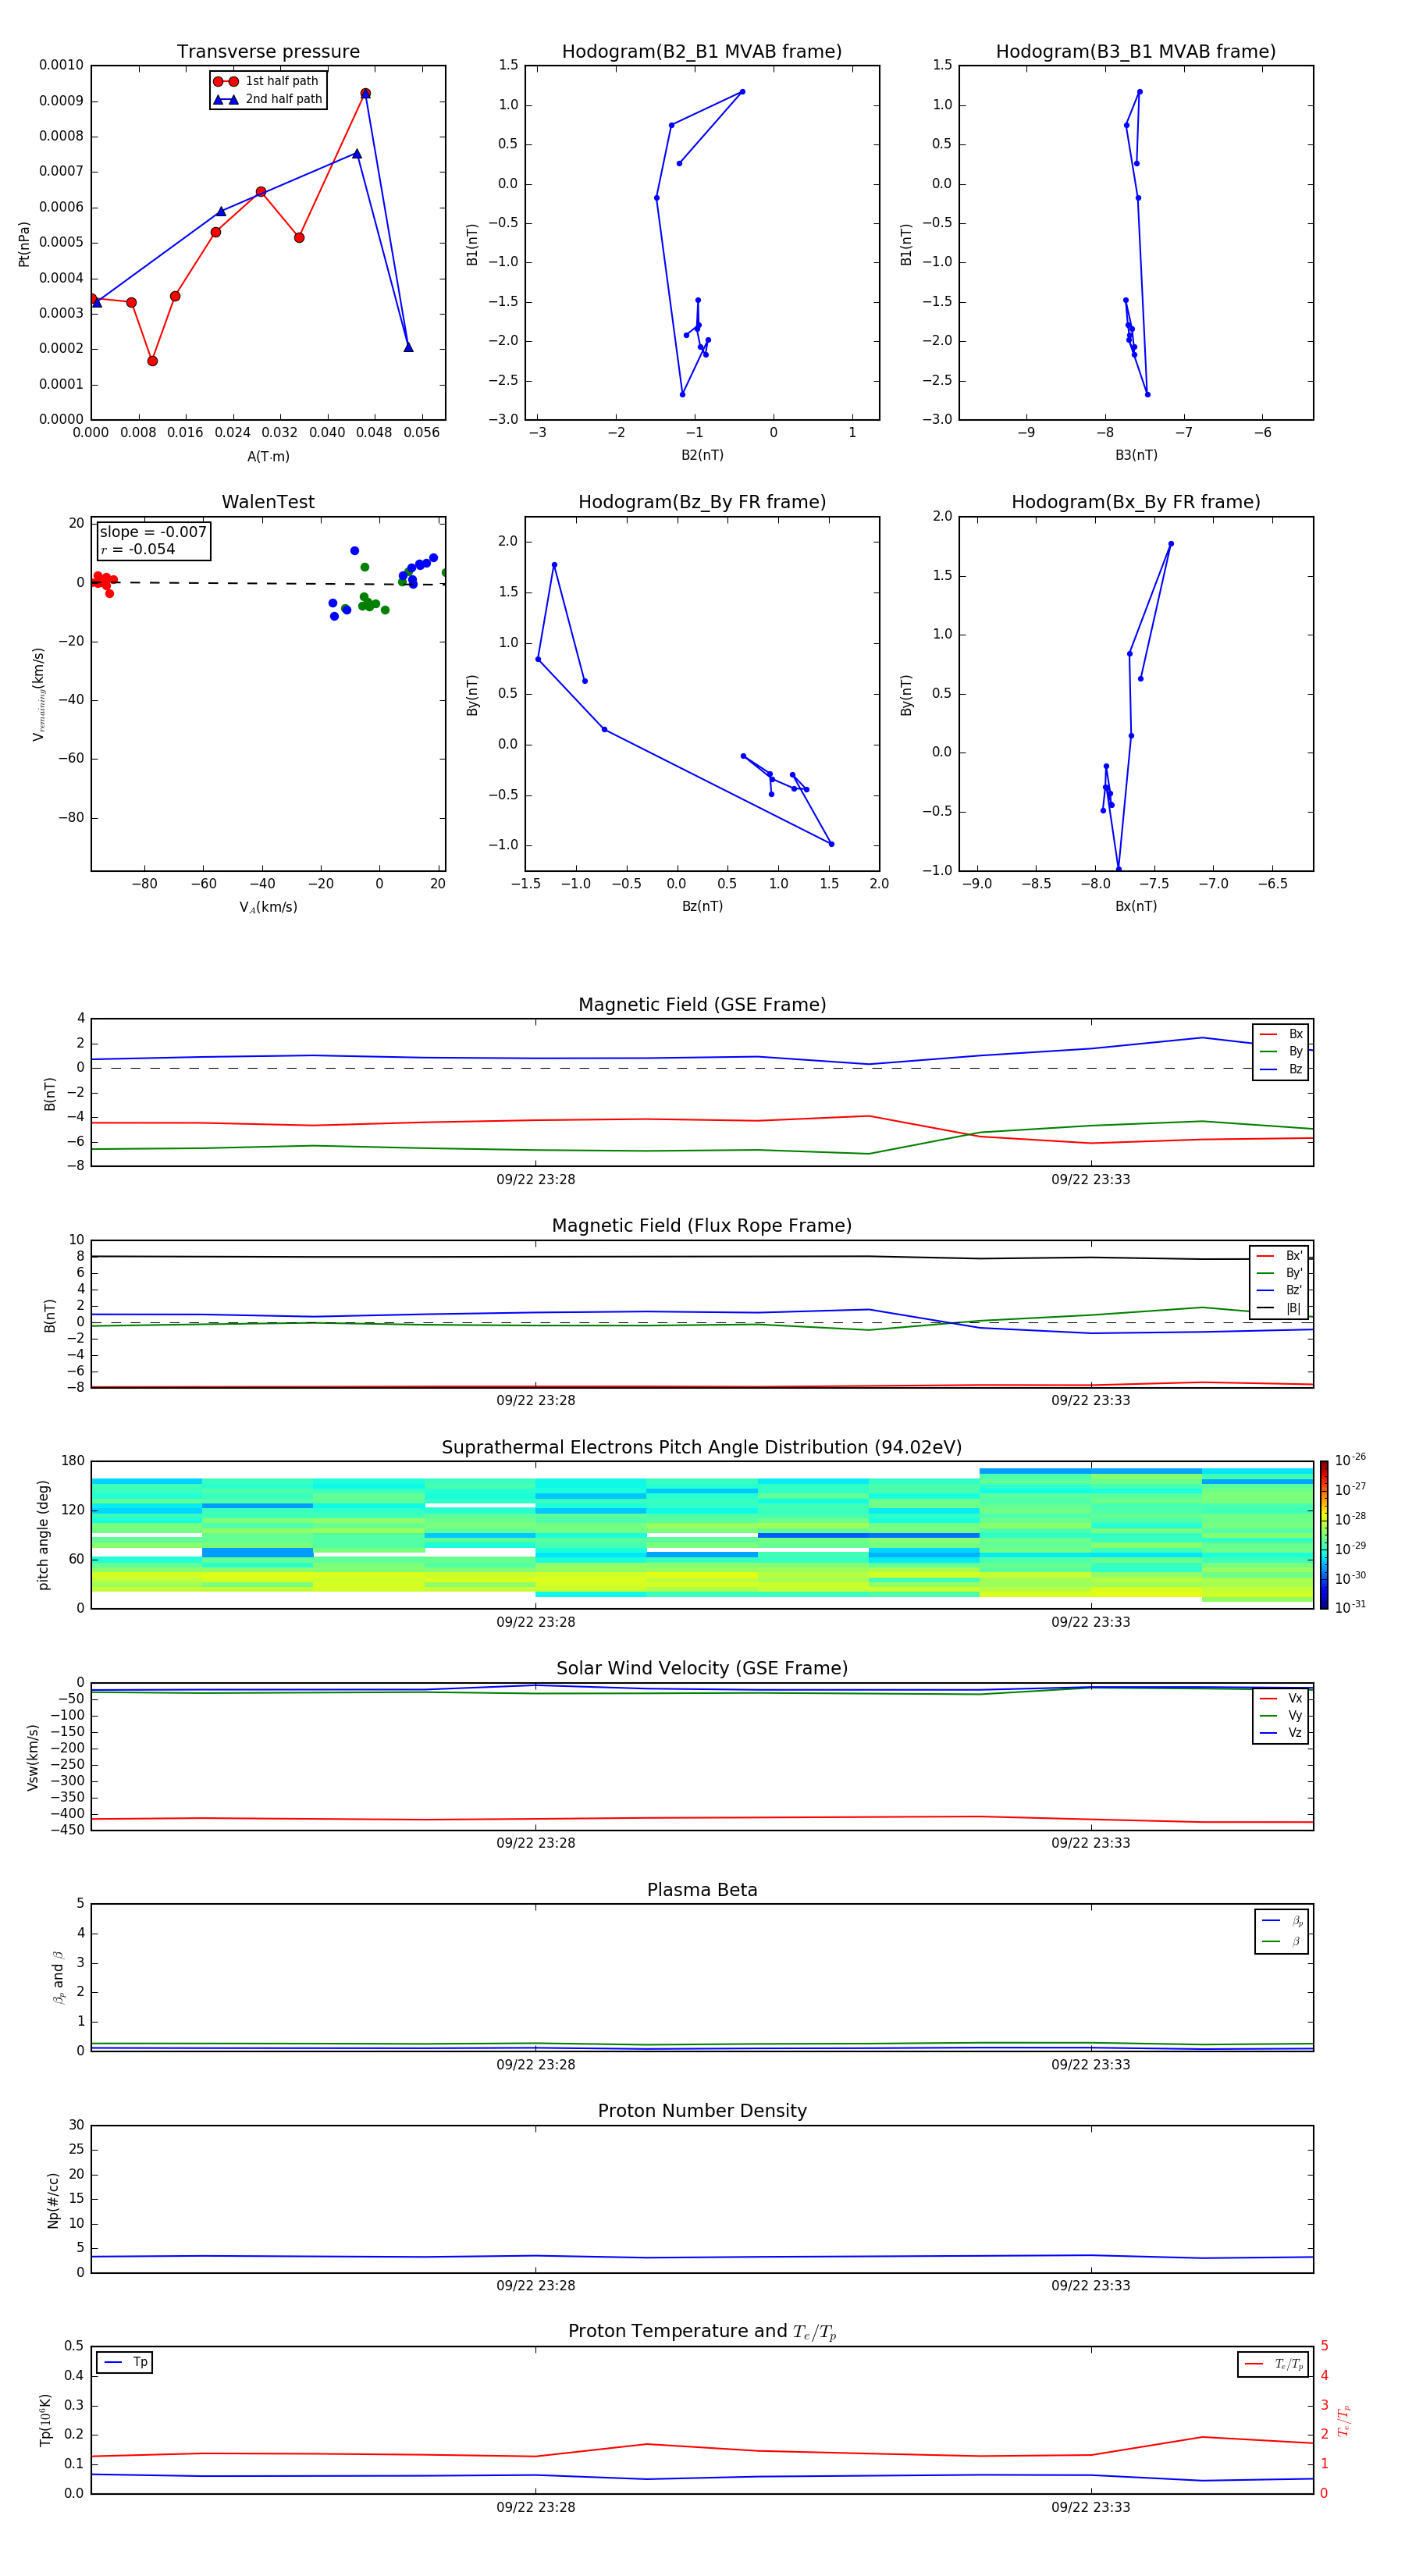Click 'Suprathermal Electrons Pitch Angle Distribution' title
Viewport: 1405px width, 2576px height.
[x=702, y=1448]
